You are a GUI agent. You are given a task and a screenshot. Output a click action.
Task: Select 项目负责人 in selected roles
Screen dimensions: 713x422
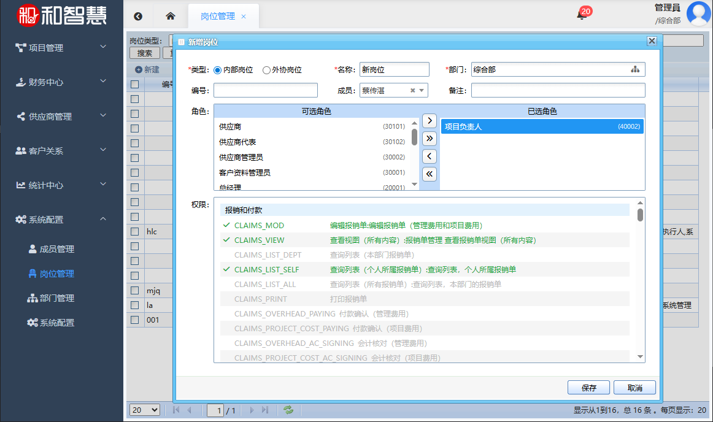(x=542, y=126)
